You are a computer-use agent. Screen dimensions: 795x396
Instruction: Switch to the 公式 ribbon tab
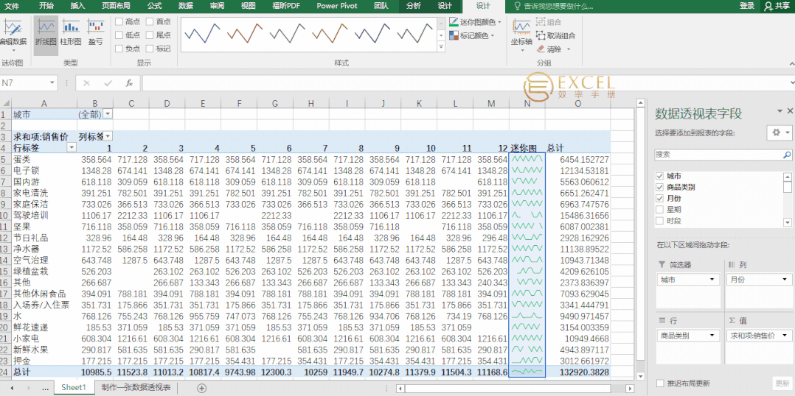tap(154, 6)
